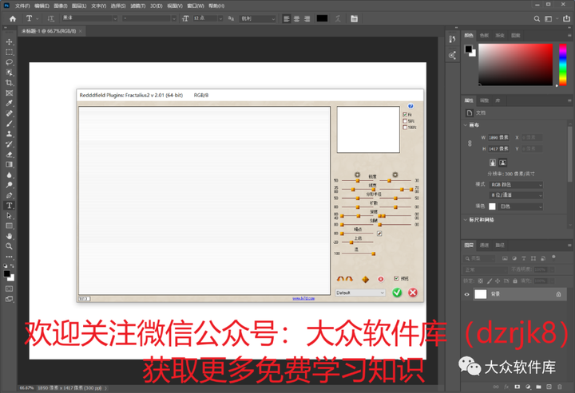Open the search icon at top right
The width and height of the screenshot is (575, 393).
point(537,18)
